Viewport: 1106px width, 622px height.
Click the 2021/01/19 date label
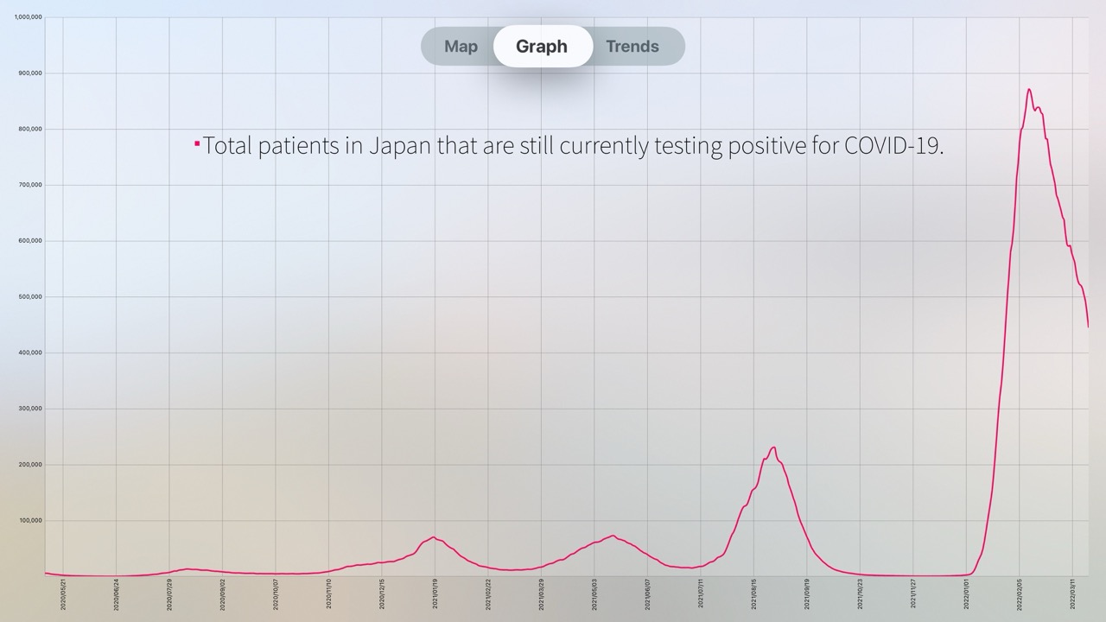point(435,595)
